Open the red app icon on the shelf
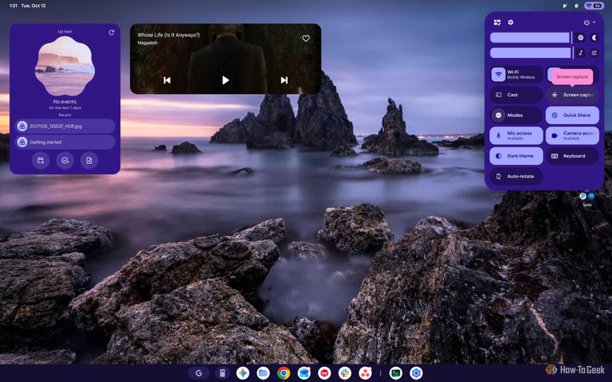The width and height of the screenshot is (612, 382). 324,373
